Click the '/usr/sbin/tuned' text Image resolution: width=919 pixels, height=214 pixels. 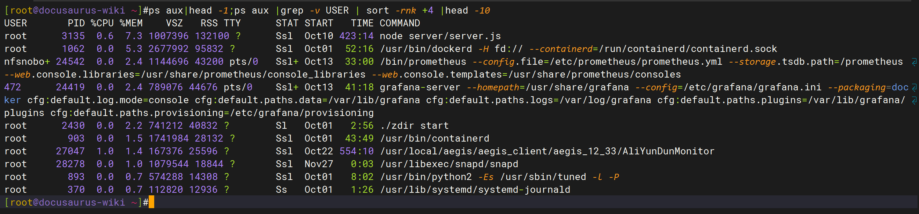543,177
